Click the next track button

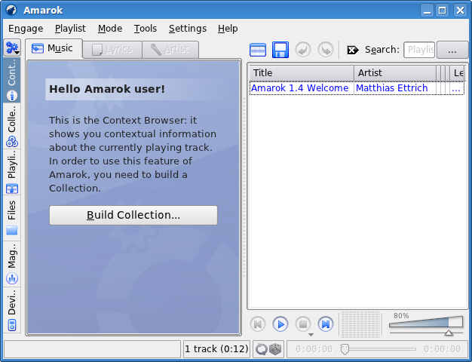(x=326, y=324)
